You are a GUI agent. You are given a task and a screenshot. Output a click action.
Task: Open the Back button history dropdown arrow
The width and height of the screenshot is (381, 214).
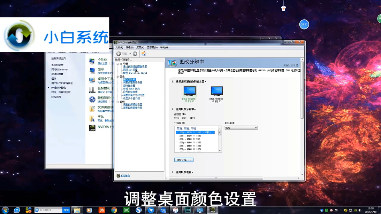tap(130, 54)
